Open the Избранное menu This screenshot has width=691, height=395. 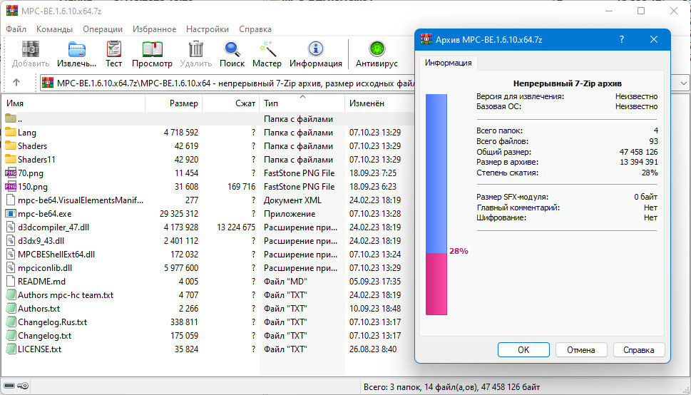click(x=154, y=29)
